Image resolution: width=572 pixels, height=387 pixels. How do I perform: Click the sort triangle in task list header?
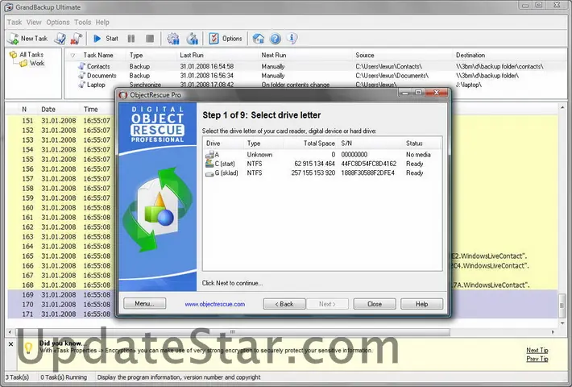(73, 56)
